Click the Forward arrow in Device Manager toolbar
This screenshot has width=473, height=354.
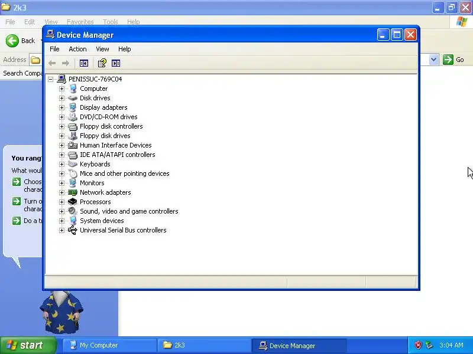point(66,63)
